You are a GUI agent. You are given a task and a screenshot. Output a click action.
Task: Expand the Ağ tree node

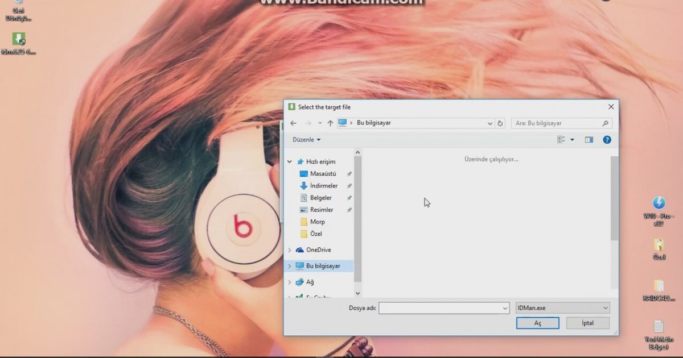click(290, 282)
